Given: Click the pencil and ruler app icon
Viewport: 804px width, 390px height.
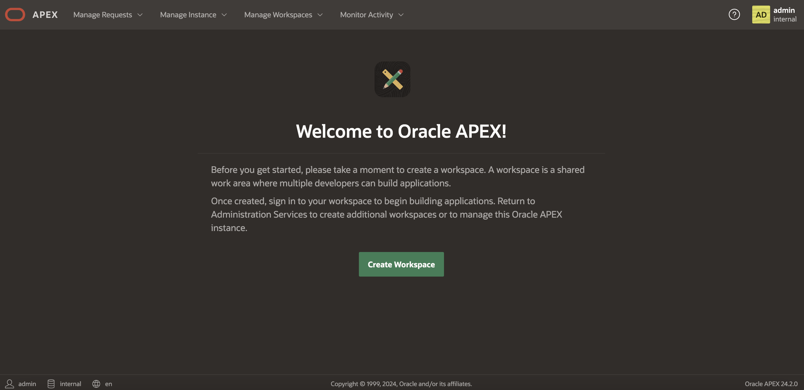Looking at the screenshot, I should pyautogui.click(x=392, y=79).
